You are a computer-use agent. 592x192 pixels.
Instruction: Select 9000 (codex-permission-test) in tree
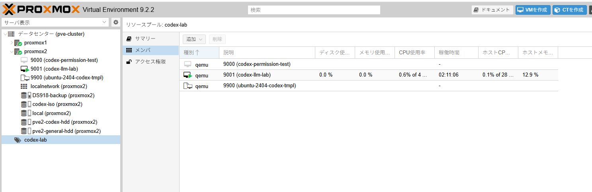[64, 60]
